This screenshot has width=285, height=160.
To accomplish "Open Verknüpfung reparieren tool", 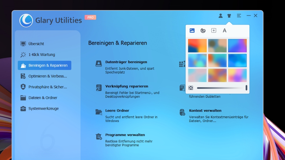I will tap(127, 86).
